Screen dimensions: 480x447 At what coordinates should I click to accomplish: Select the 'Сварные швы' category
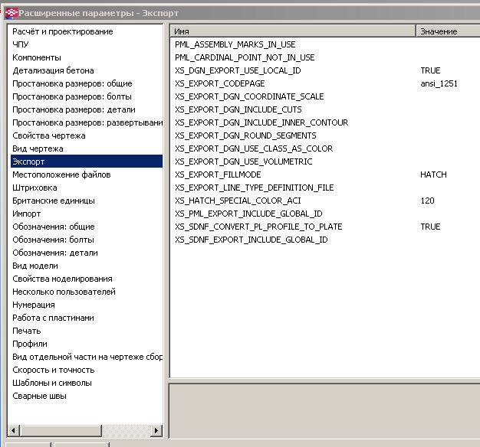point(39,396)
